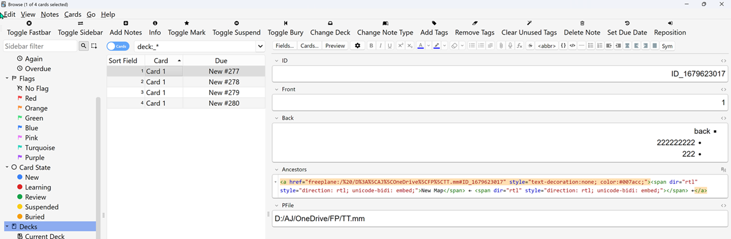The height and width of the screenshot is (239, 731).
Task: Open the editor settings gear icon
Action: tap(358, 46)
